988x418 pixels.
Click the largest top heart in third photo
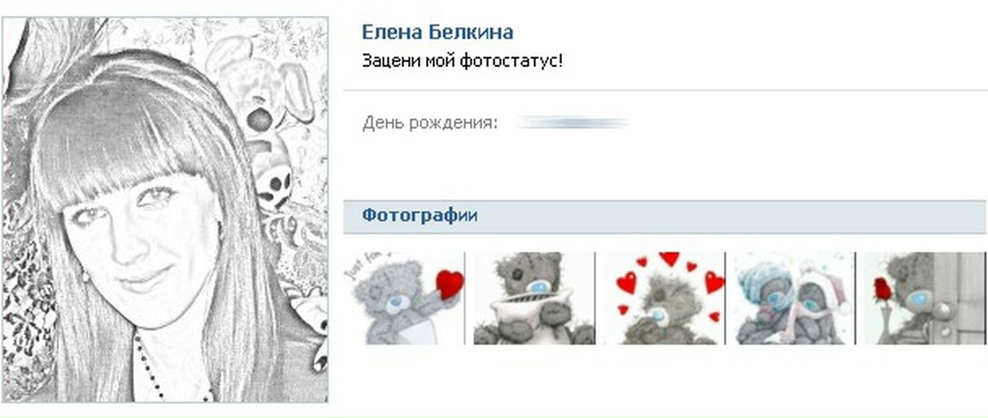[x=669, y=259]
